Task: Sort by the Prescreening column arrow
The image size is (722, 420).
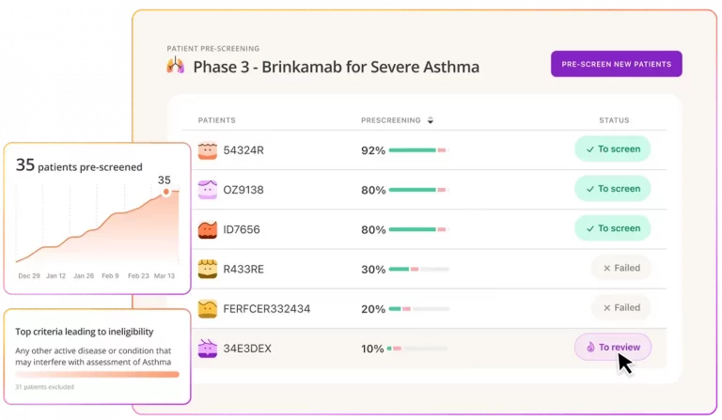Action: (431, 120)
